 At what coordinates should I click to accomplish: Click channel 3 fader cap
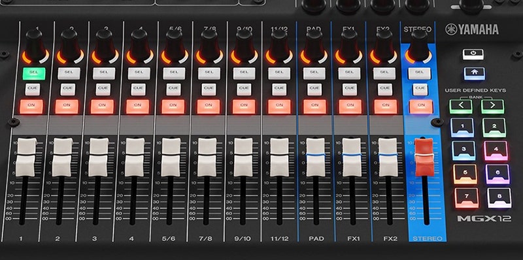tap(99, 157)
